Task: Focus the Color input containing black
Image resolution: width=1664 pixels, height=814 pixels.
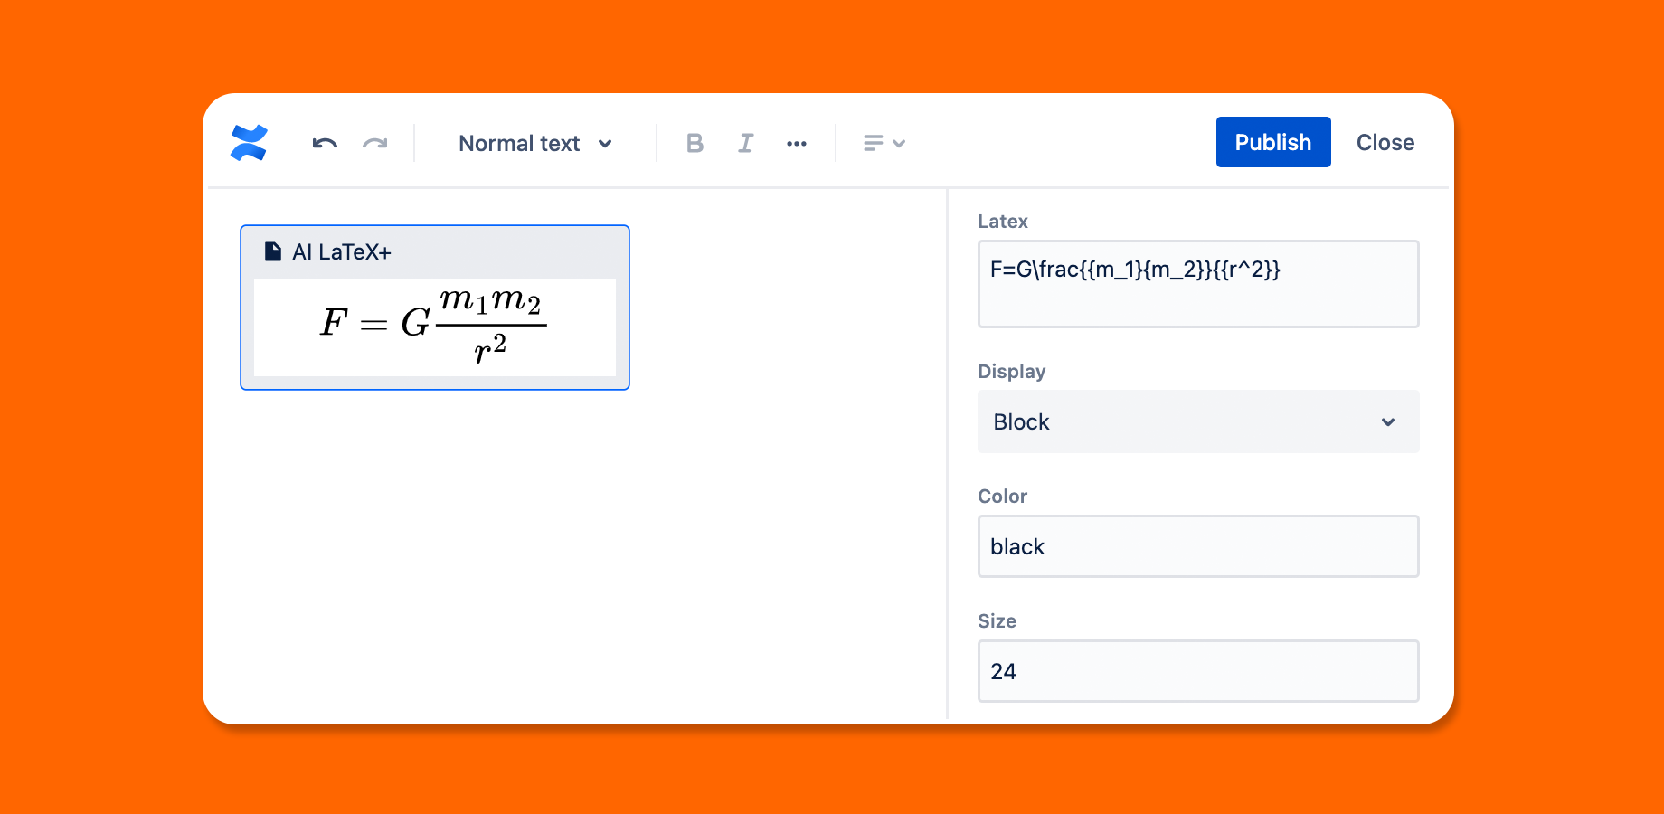Action: click(1197, 546)
